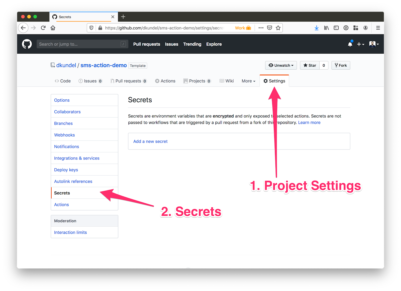Open Pull requests in the top navigation

[147, 44]
